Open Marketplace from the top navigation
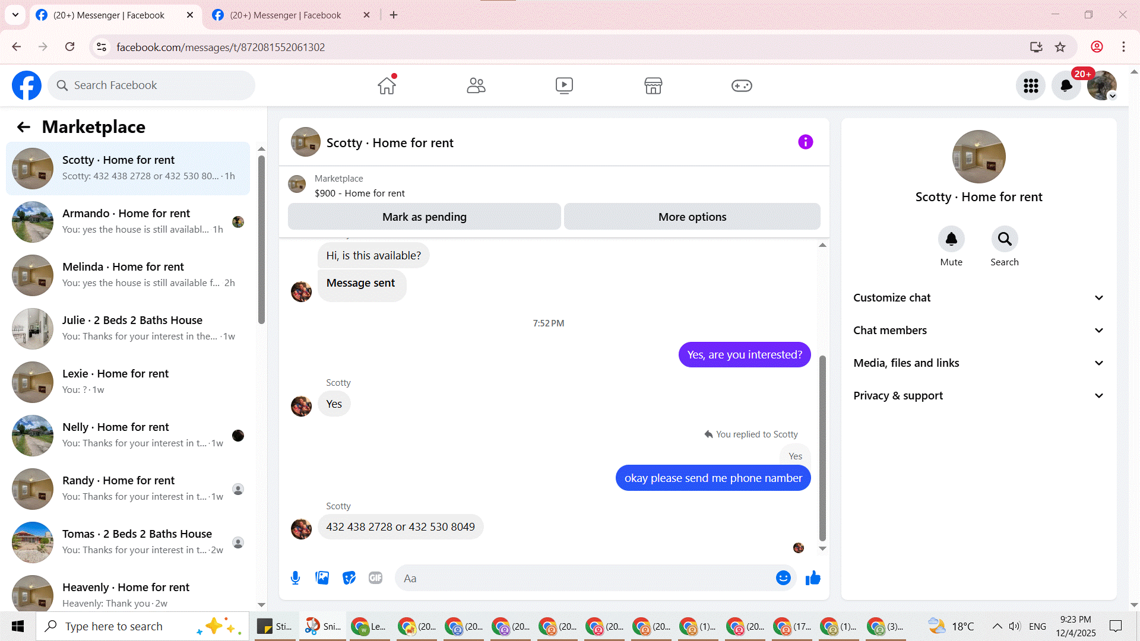The height and width of the screenshot is (641, 1140). pyautogui.click(x=653, y=85)
